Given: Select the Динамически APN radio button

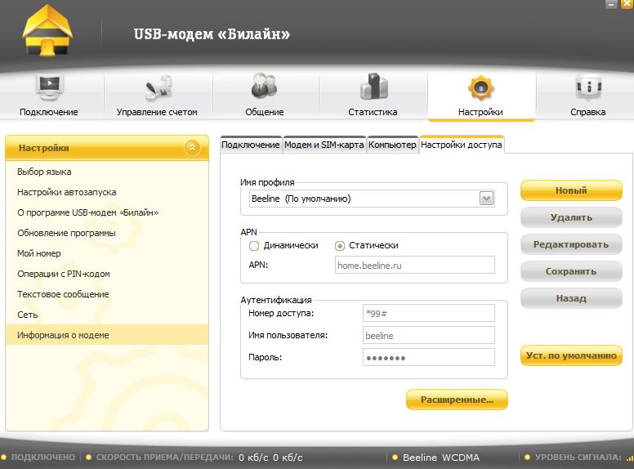Looking at the screenshot, I should (254, 245).
